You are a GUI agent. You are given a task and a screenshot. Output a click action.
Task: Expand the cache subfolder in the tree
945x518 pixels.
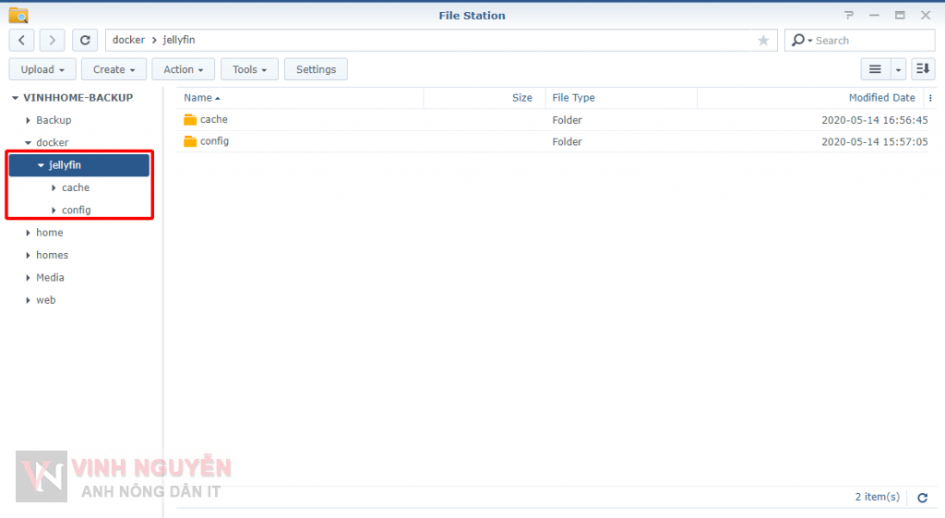click(54, 187)
